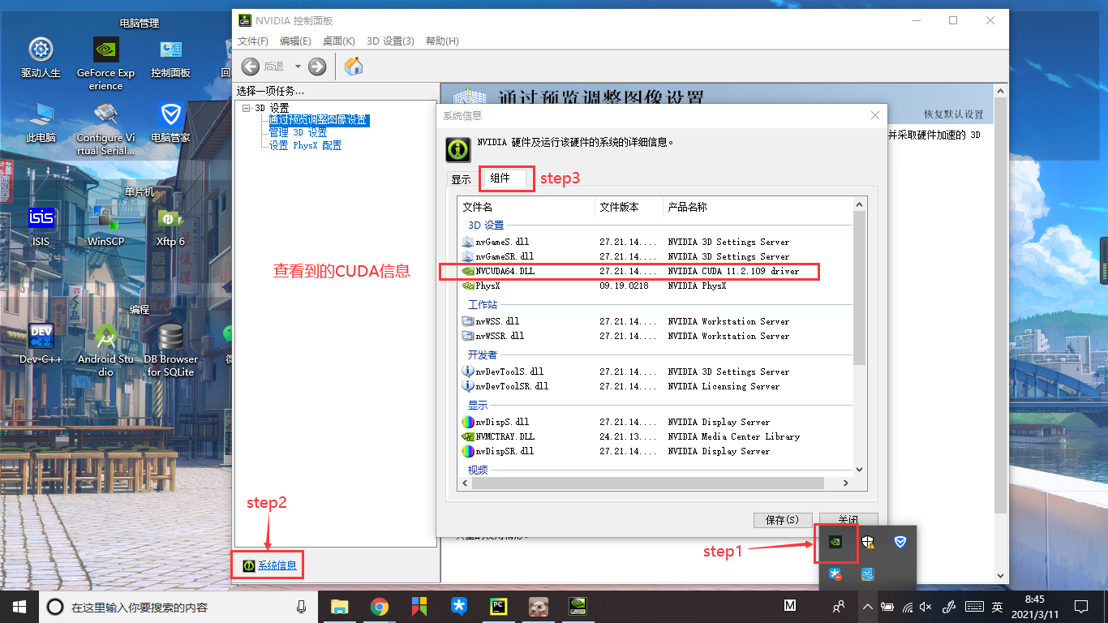
Task: Click the 保存(S) button
Action: [783, 520]
